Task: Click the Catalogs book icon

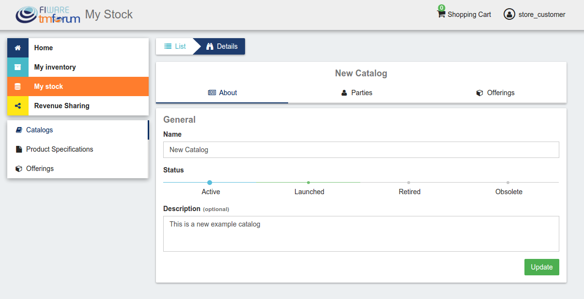Action: [x=19, y=130]
